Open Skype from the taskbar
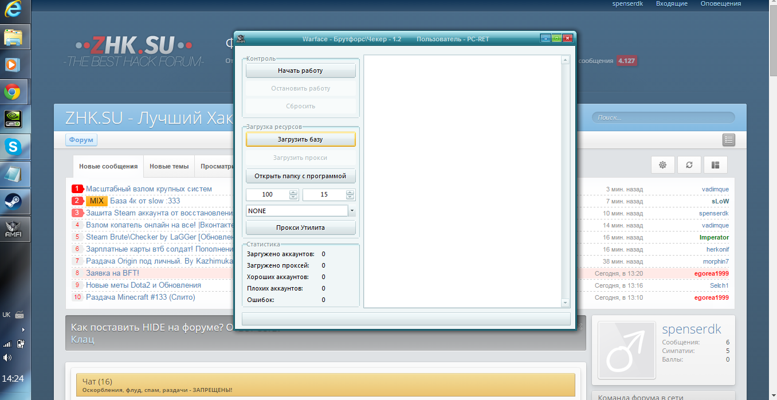 13,147
